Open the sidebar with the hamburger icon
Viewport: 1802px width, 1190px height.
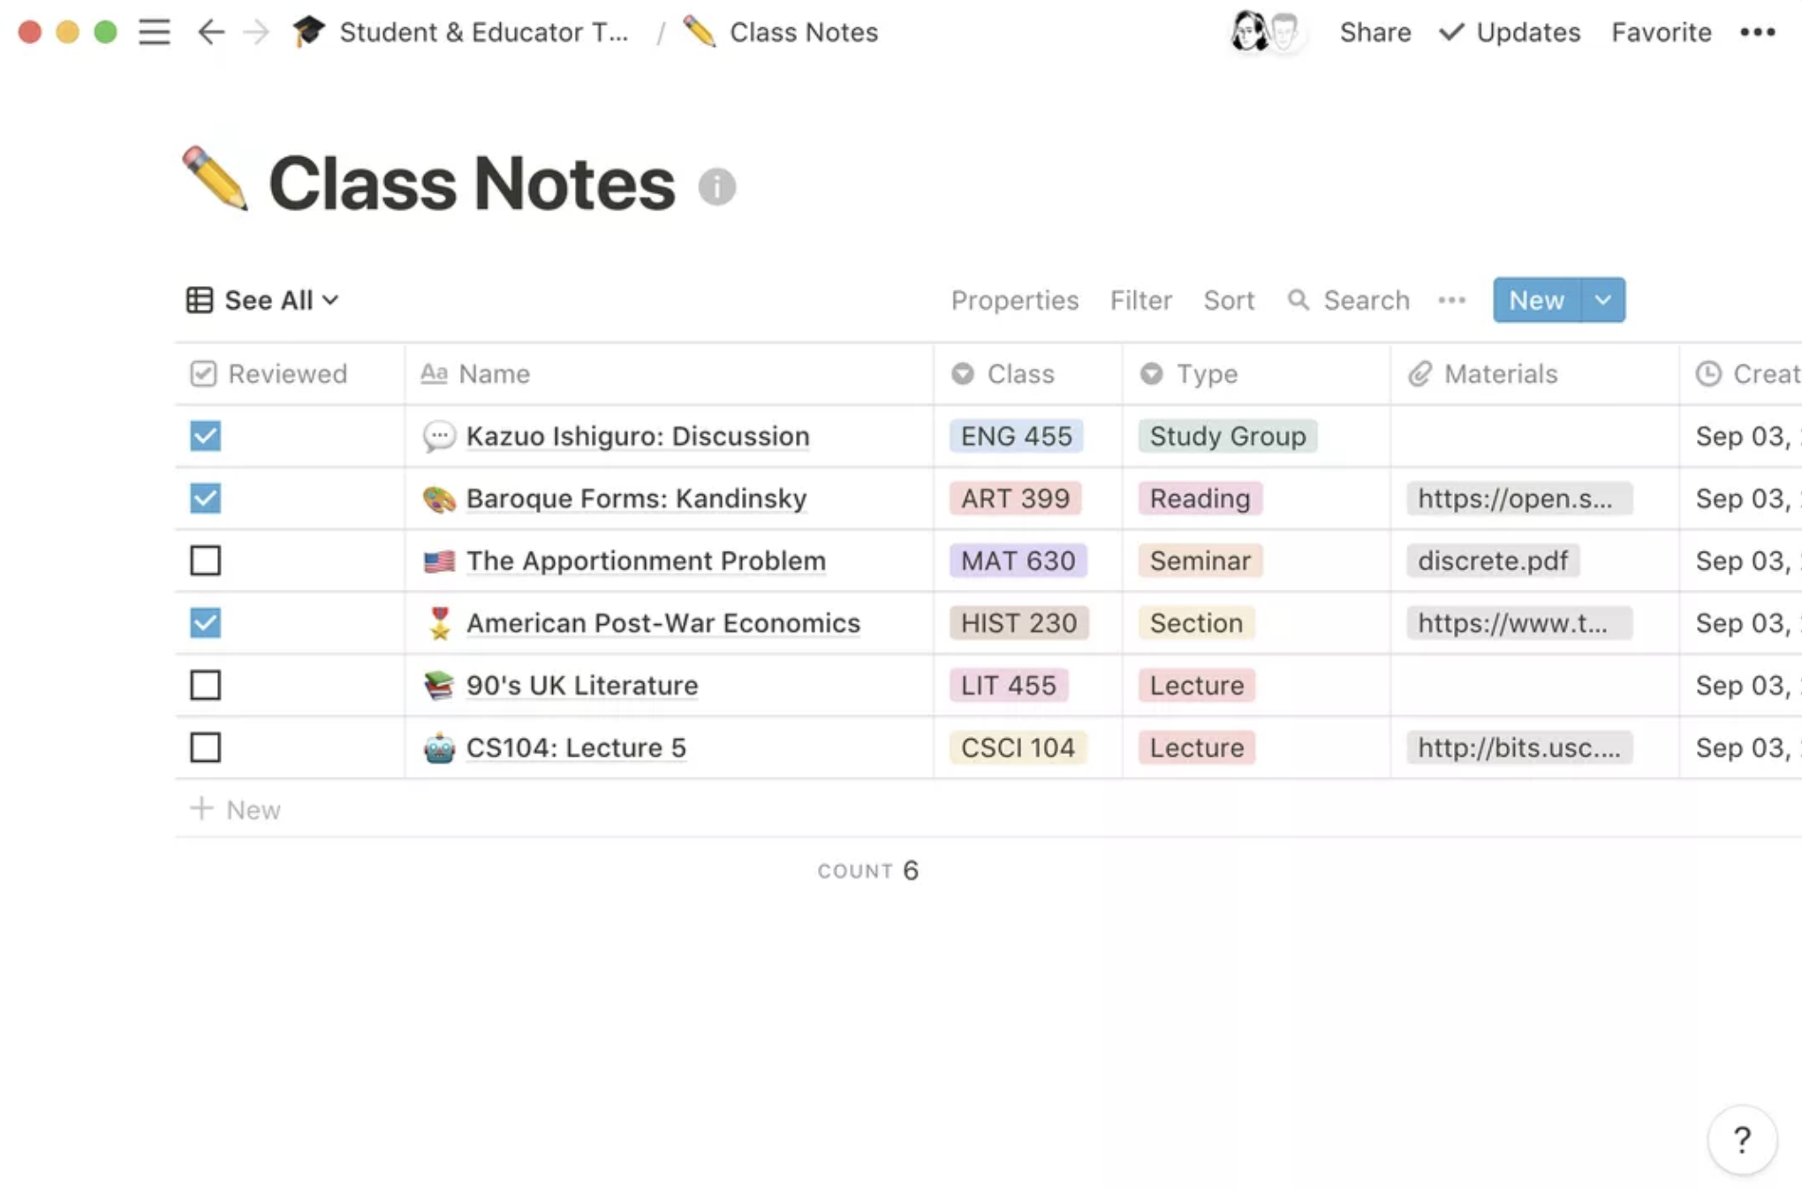153,32
